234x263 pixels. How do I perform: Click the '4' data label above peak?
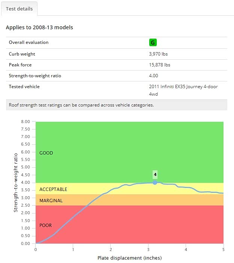155,174
